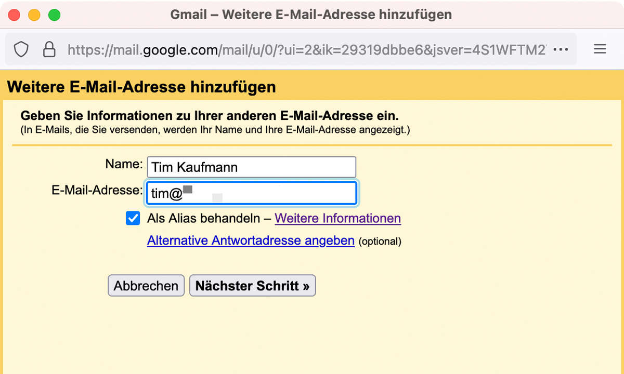Click the note about Name and E-Mail being displayed
This screenshot has width=624, height=374.
click(215, 130)
